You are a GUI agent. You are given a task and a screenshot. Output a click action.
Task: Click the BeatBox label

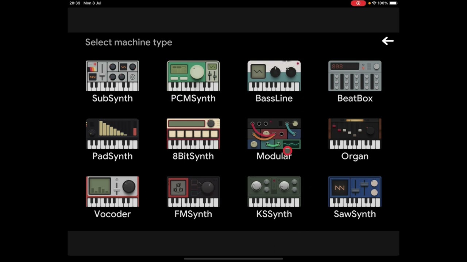(355, 98)
